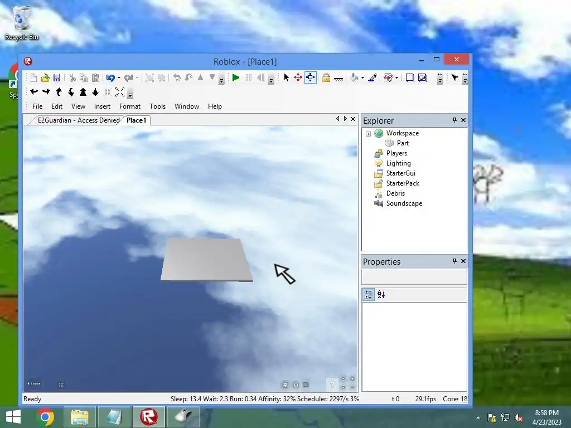This screenshot has height=428, width=571.
Task: Toggle the blue Resize tool
Action: coord(310,77)
